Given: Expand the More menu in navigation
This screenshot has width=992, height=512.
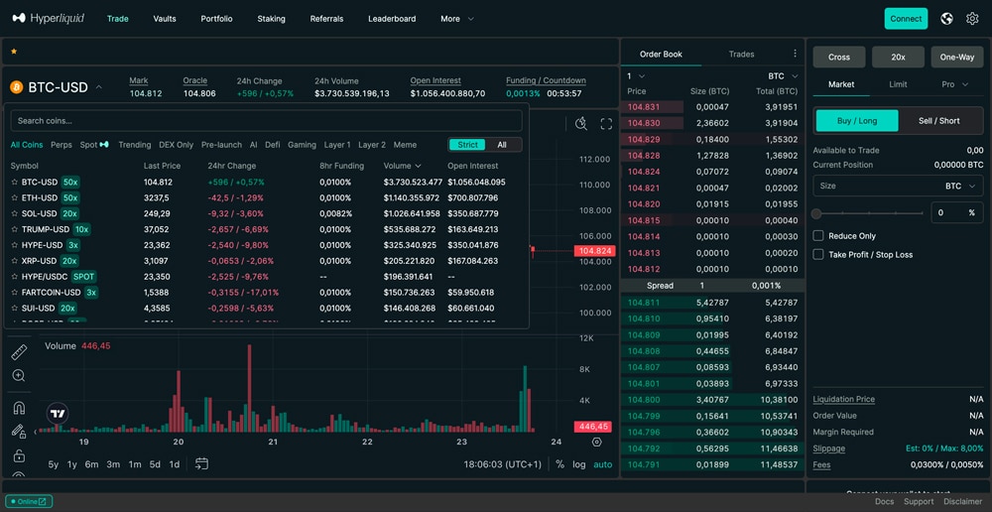Looking at the screenshot, I should point(456,19).
